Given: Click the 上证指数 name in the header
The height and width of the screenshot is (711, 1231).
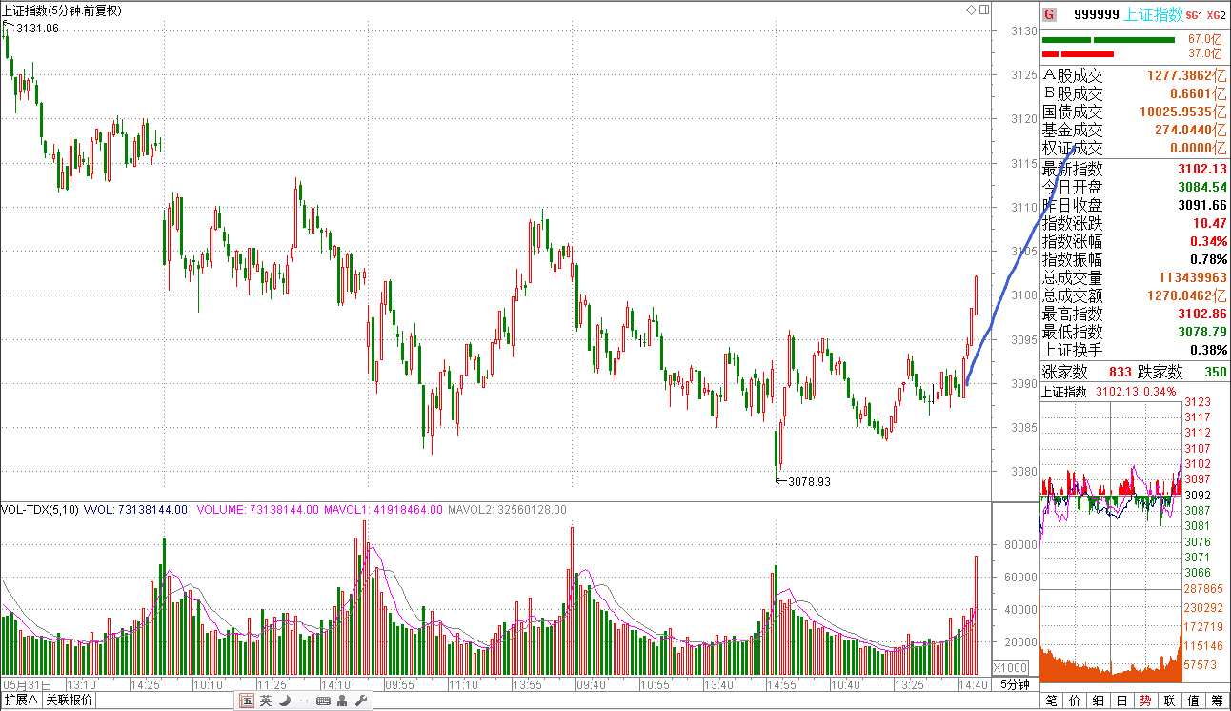Looking at the screenshot, I should [x=1153, y=14].
